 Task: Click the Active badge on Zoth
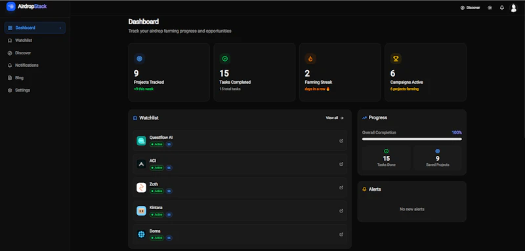pyautogui.click(x=157, y=191)
